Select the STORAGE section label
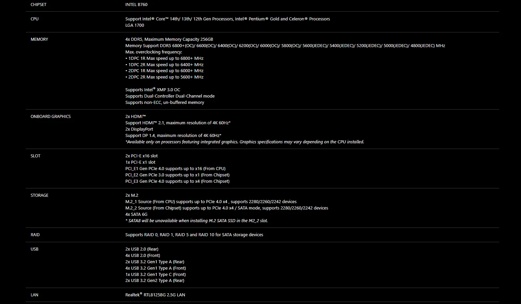This screenshot has width=521, height=304. coord(39,195)
